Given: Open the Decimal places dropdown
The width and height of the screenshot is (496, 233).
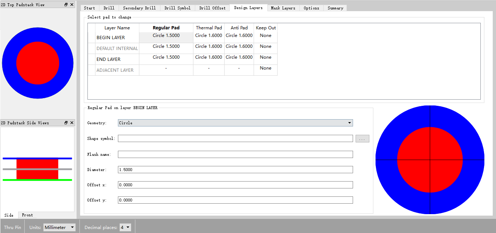Looking at the screenshot, I should (x=125, y=227).
